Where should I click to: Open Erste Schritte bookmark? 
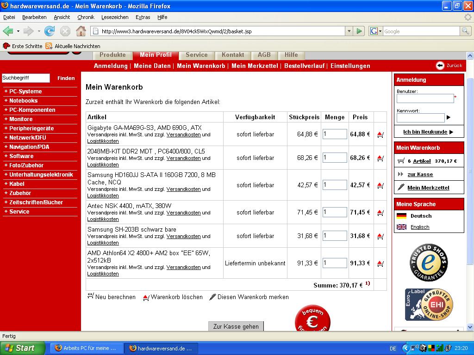tap(22, 46)
